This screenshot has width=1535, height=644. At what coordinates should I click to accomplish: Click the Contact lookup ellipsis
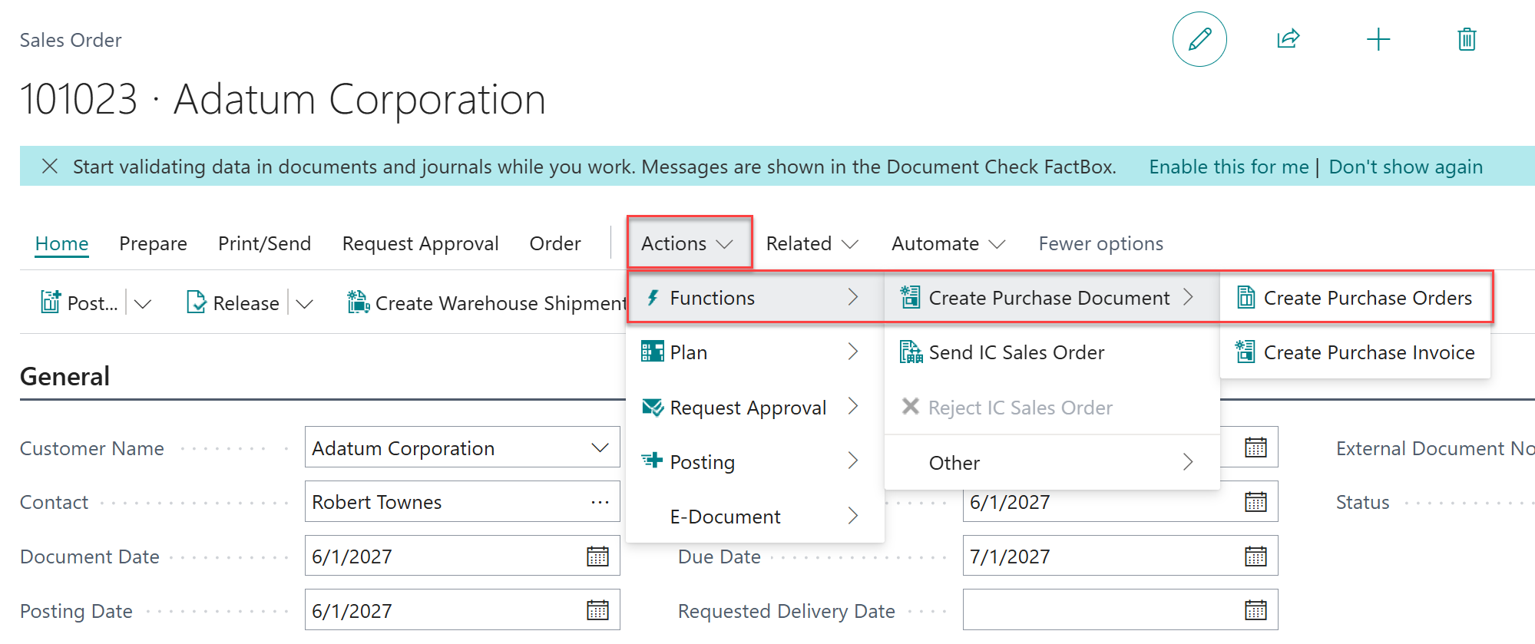click(600, 502)
